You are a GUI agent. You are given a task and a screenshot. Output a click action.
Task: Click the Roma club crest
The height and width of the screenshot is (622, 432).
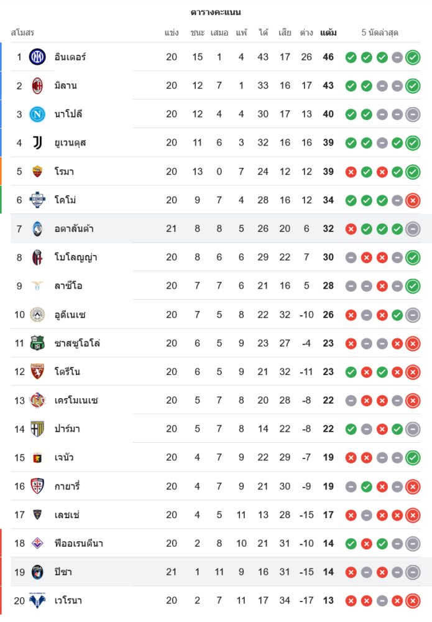pos(37,172)
